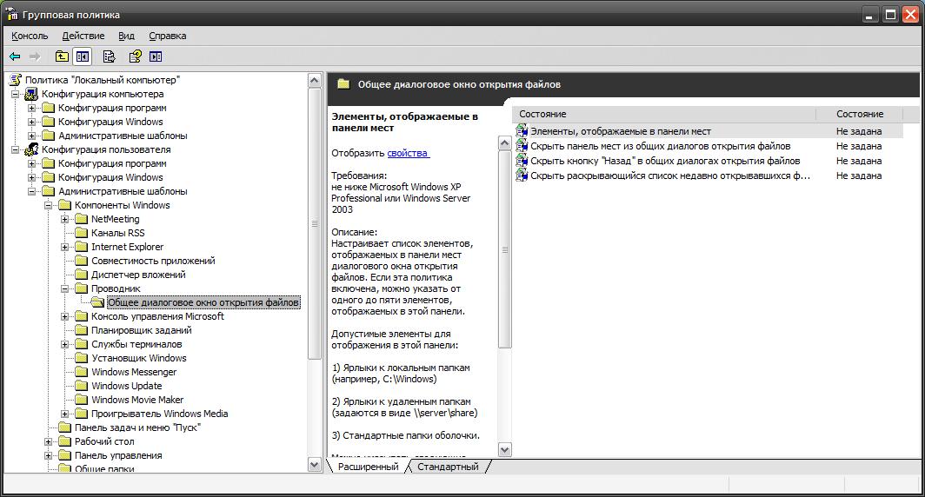Open the Вид menu
This screenshot has width=925, height=497.
[126, 36]
